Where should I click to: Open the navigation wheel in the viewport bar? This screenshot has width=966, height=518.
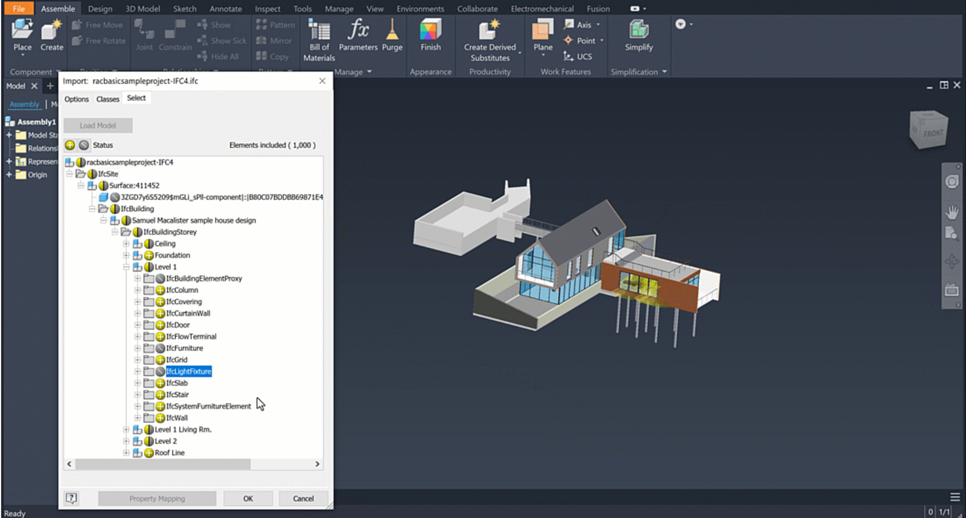point(952,182)
